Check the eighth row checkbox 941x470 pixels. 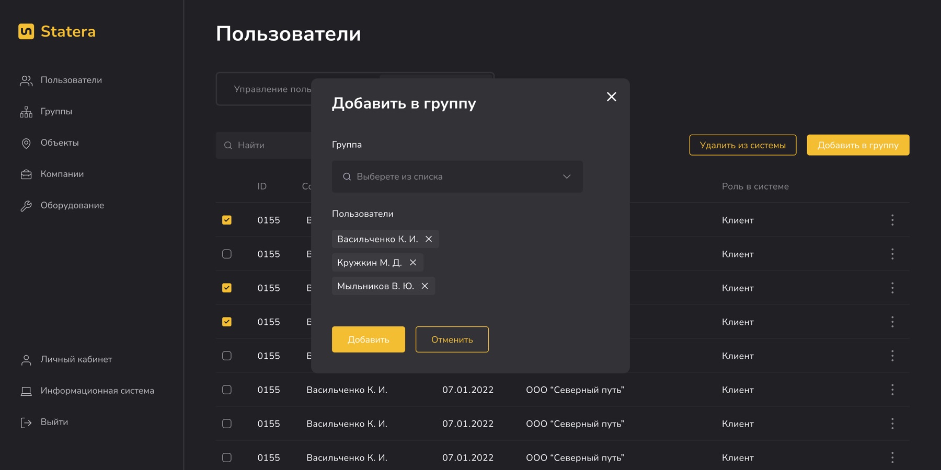coord(227,457)
